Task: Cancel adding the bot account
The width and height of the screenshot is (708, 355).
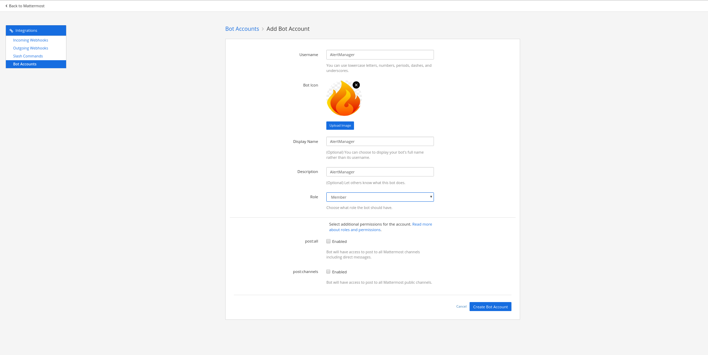Action: [461, 307]
